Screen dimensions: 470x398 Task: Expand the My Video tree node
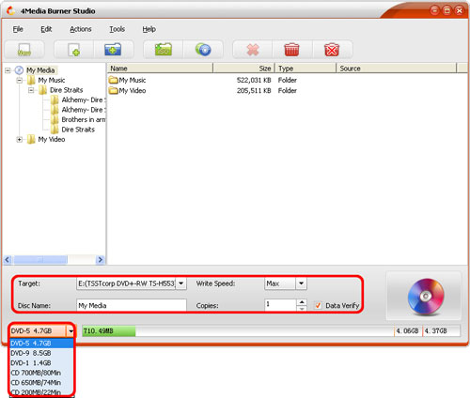[20, 140]
